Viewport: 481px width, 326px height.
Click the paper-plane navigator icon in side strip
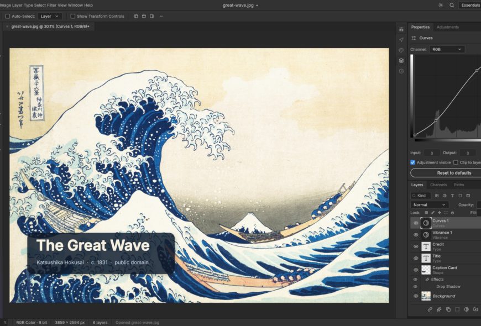401,40
